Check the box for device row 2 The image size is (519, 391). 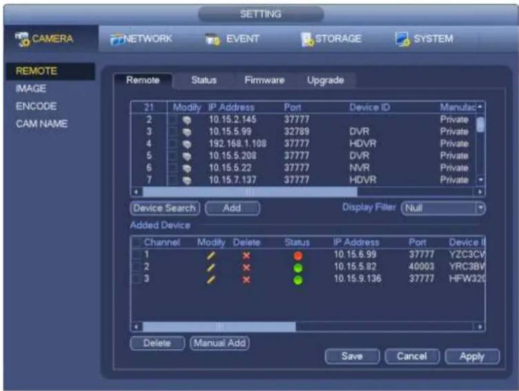tap(173, 120)
